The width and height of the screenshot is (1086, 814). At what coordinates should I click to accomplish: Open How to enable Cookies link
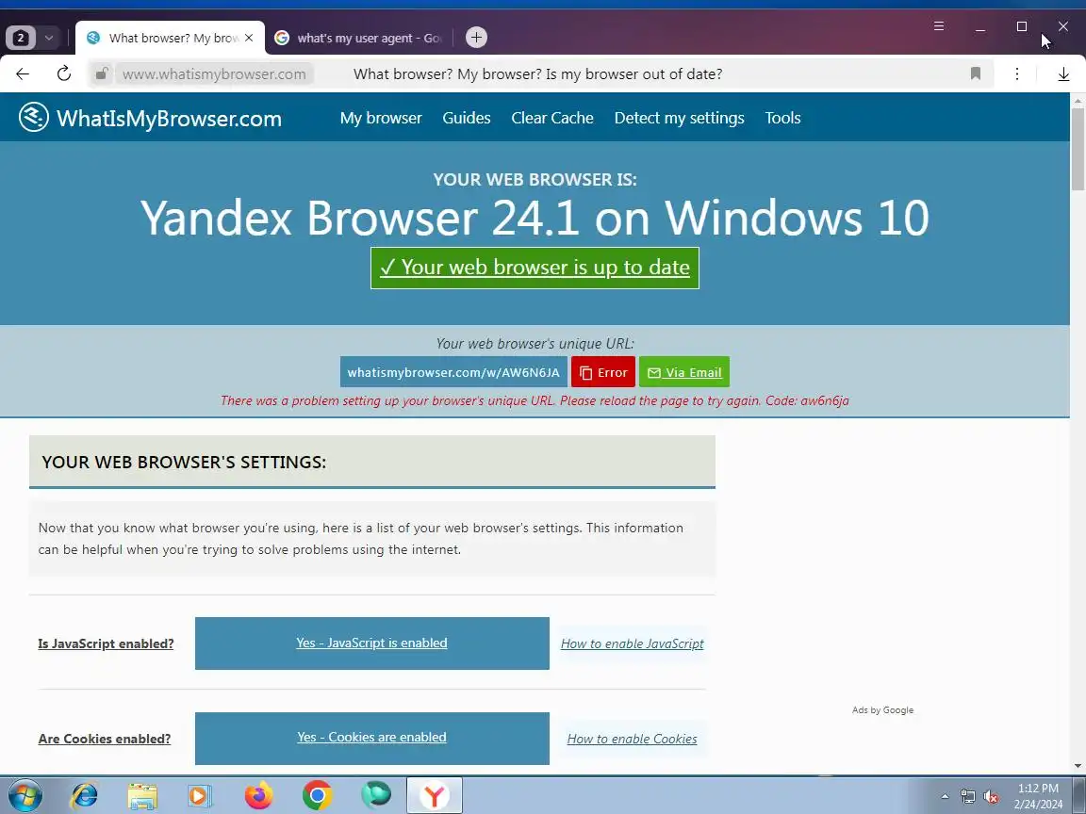click(x=633, y=739)
